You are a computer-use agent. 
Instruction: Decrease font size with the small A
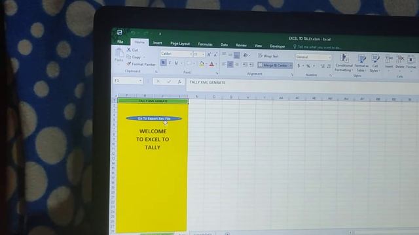coord(215,55)
